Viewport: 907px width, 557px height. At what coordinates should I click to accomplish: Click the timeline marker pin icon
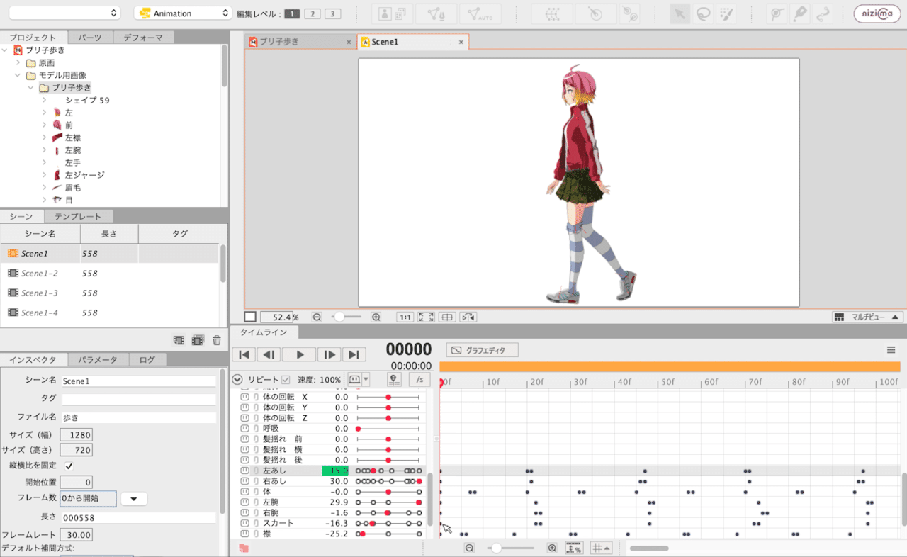(x=394, y=380)
